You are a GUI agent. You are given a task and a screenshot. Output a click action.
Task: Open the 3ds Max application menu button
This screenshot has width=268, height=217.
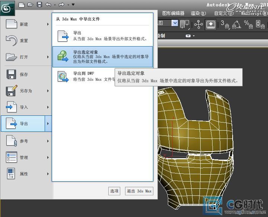(x=7, y=8)
